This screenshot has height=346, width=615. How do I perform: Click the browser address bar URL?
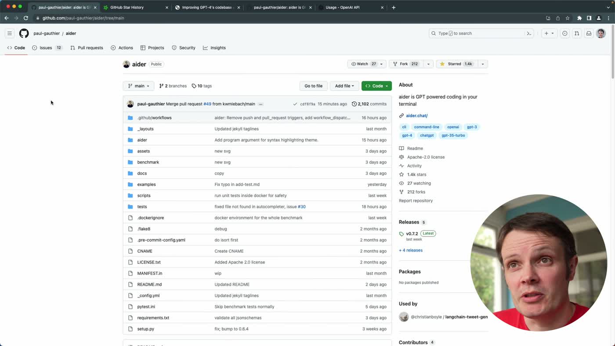83,18
